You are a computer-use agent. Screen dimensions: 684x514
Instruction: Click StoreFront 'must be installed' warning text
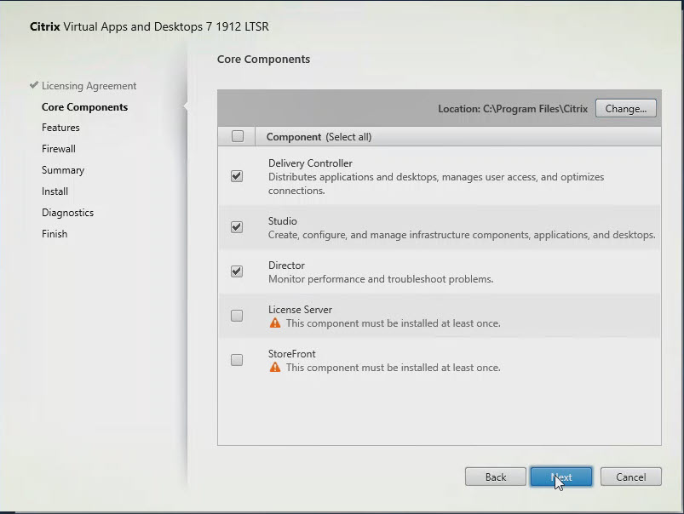click(393, 368)
